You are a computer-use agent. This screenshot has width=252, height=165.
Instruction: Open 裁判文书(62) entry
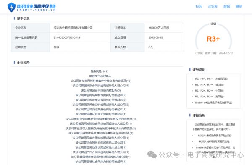click(100, 76)
